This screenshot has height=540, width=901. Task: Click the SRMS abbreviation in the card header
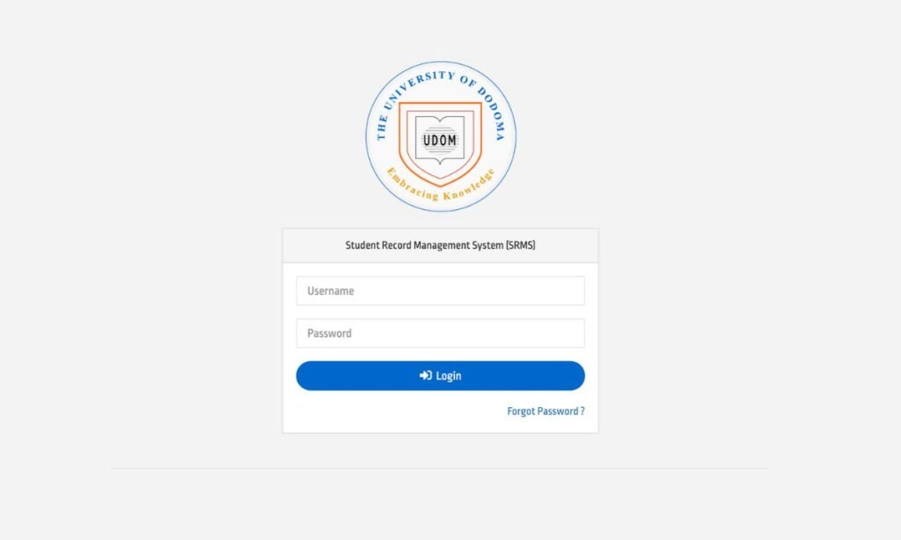click(x=521, y=245)
